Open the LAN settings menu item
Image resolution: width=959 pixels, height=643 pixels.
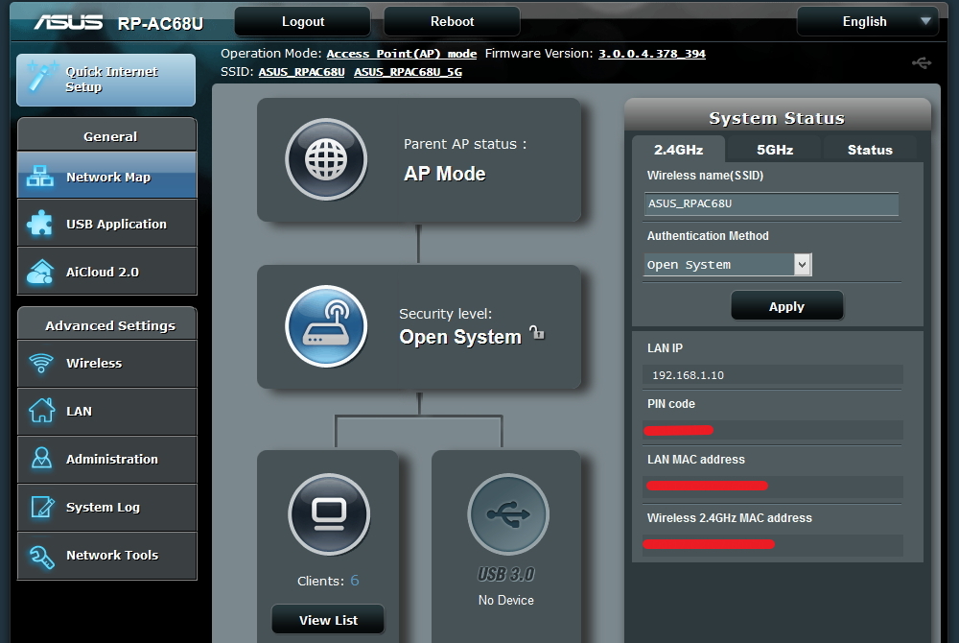107,411
